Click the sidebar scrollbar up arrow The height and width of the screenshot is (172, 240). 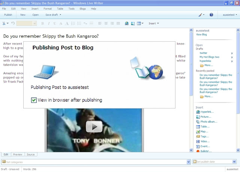pos(238,30)
